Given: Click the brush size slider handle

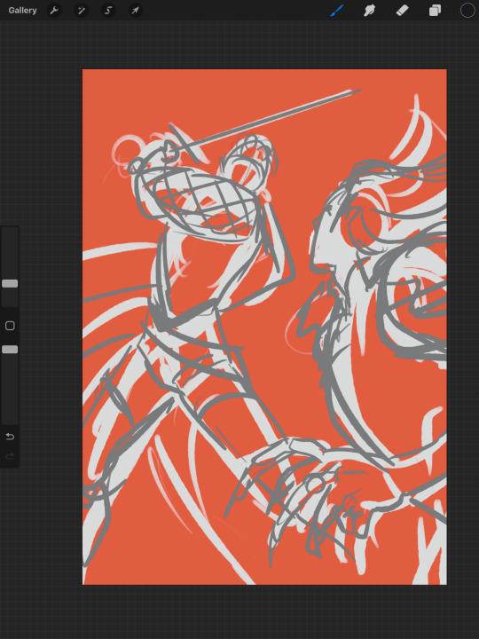Looking at the screenshot, I should 10,283.
